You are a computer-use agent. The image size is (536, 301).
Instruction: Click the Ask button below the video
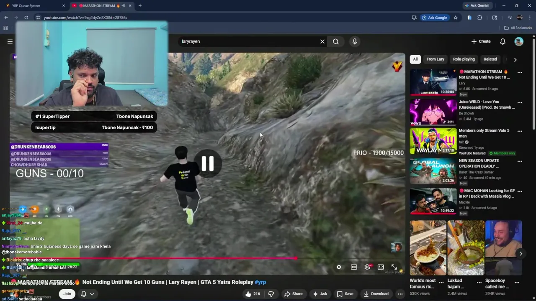click(x=320, y=294)
